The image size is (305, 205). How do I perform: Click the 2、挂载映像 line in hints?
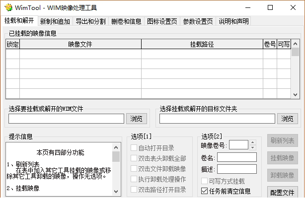(23, 188)
